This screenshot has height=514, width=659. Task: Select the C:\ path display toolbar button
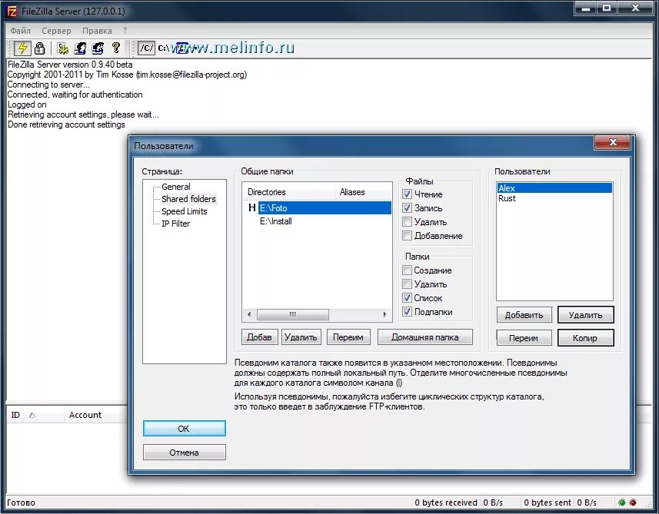tap(164, 48)
